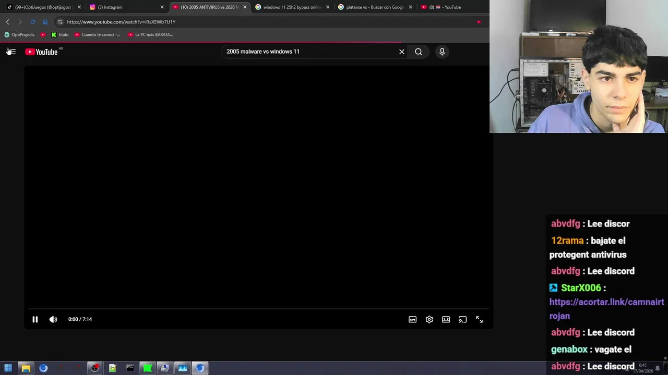Screen dimensions: 668x375
Task: Click the browser forward arrow
Action: point(20,22)
